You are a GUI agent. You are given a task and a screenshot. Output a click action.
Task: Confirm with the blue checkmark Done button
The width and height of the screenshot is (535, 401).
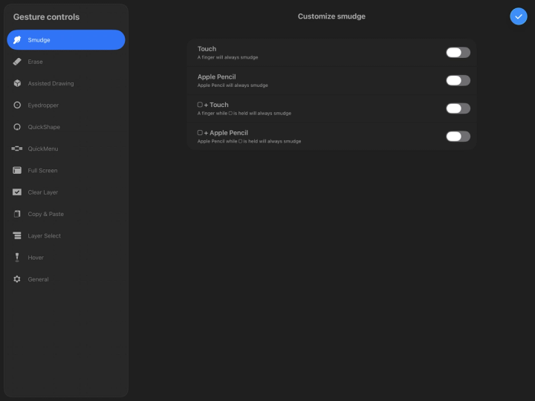(519, 16)
